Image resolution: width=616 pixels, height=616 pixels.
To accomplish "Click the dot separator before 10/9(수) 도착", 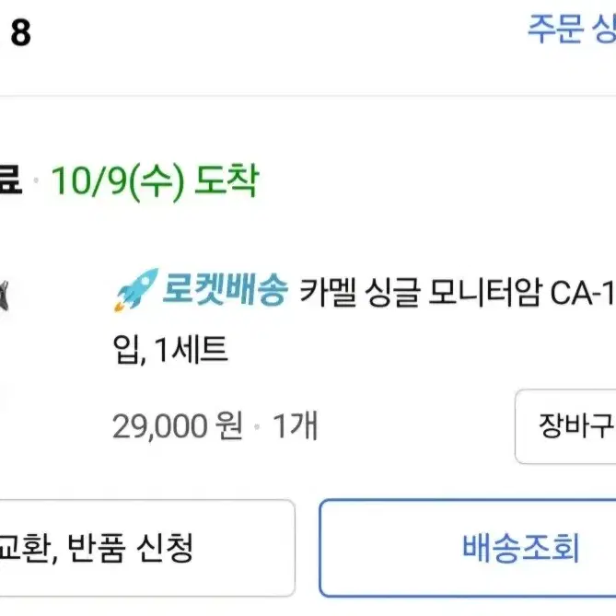I will (x=36, y=180).
